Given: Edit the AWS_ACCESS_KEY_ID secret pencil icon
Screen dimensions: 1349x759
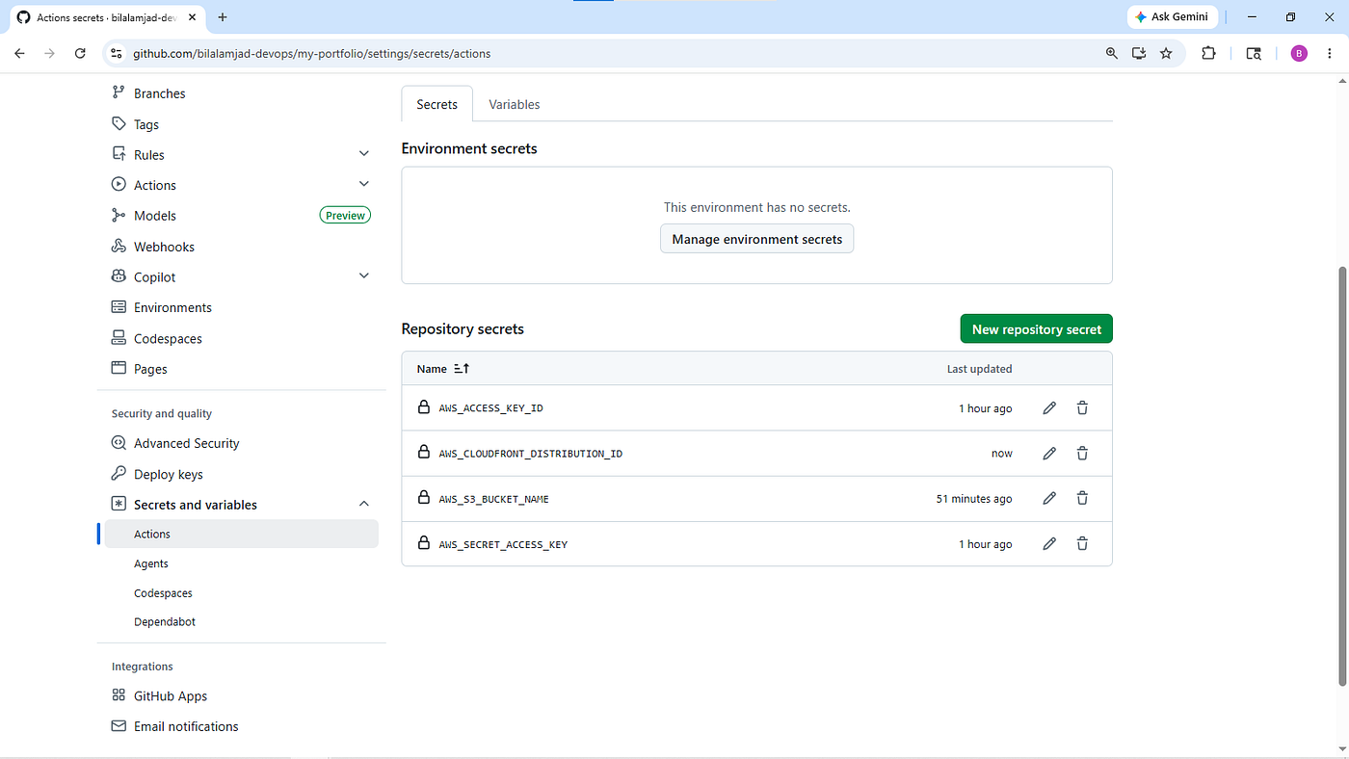Looking at the screenshot, I should pos(1049,408).
